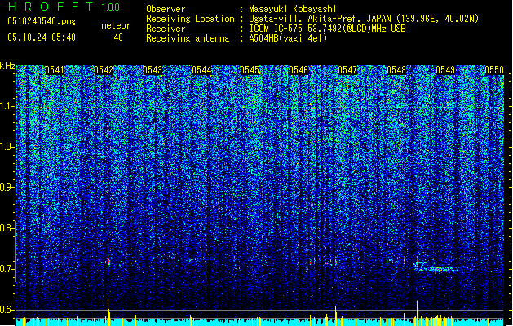Click the meteor count value 48

coord(118,37)
